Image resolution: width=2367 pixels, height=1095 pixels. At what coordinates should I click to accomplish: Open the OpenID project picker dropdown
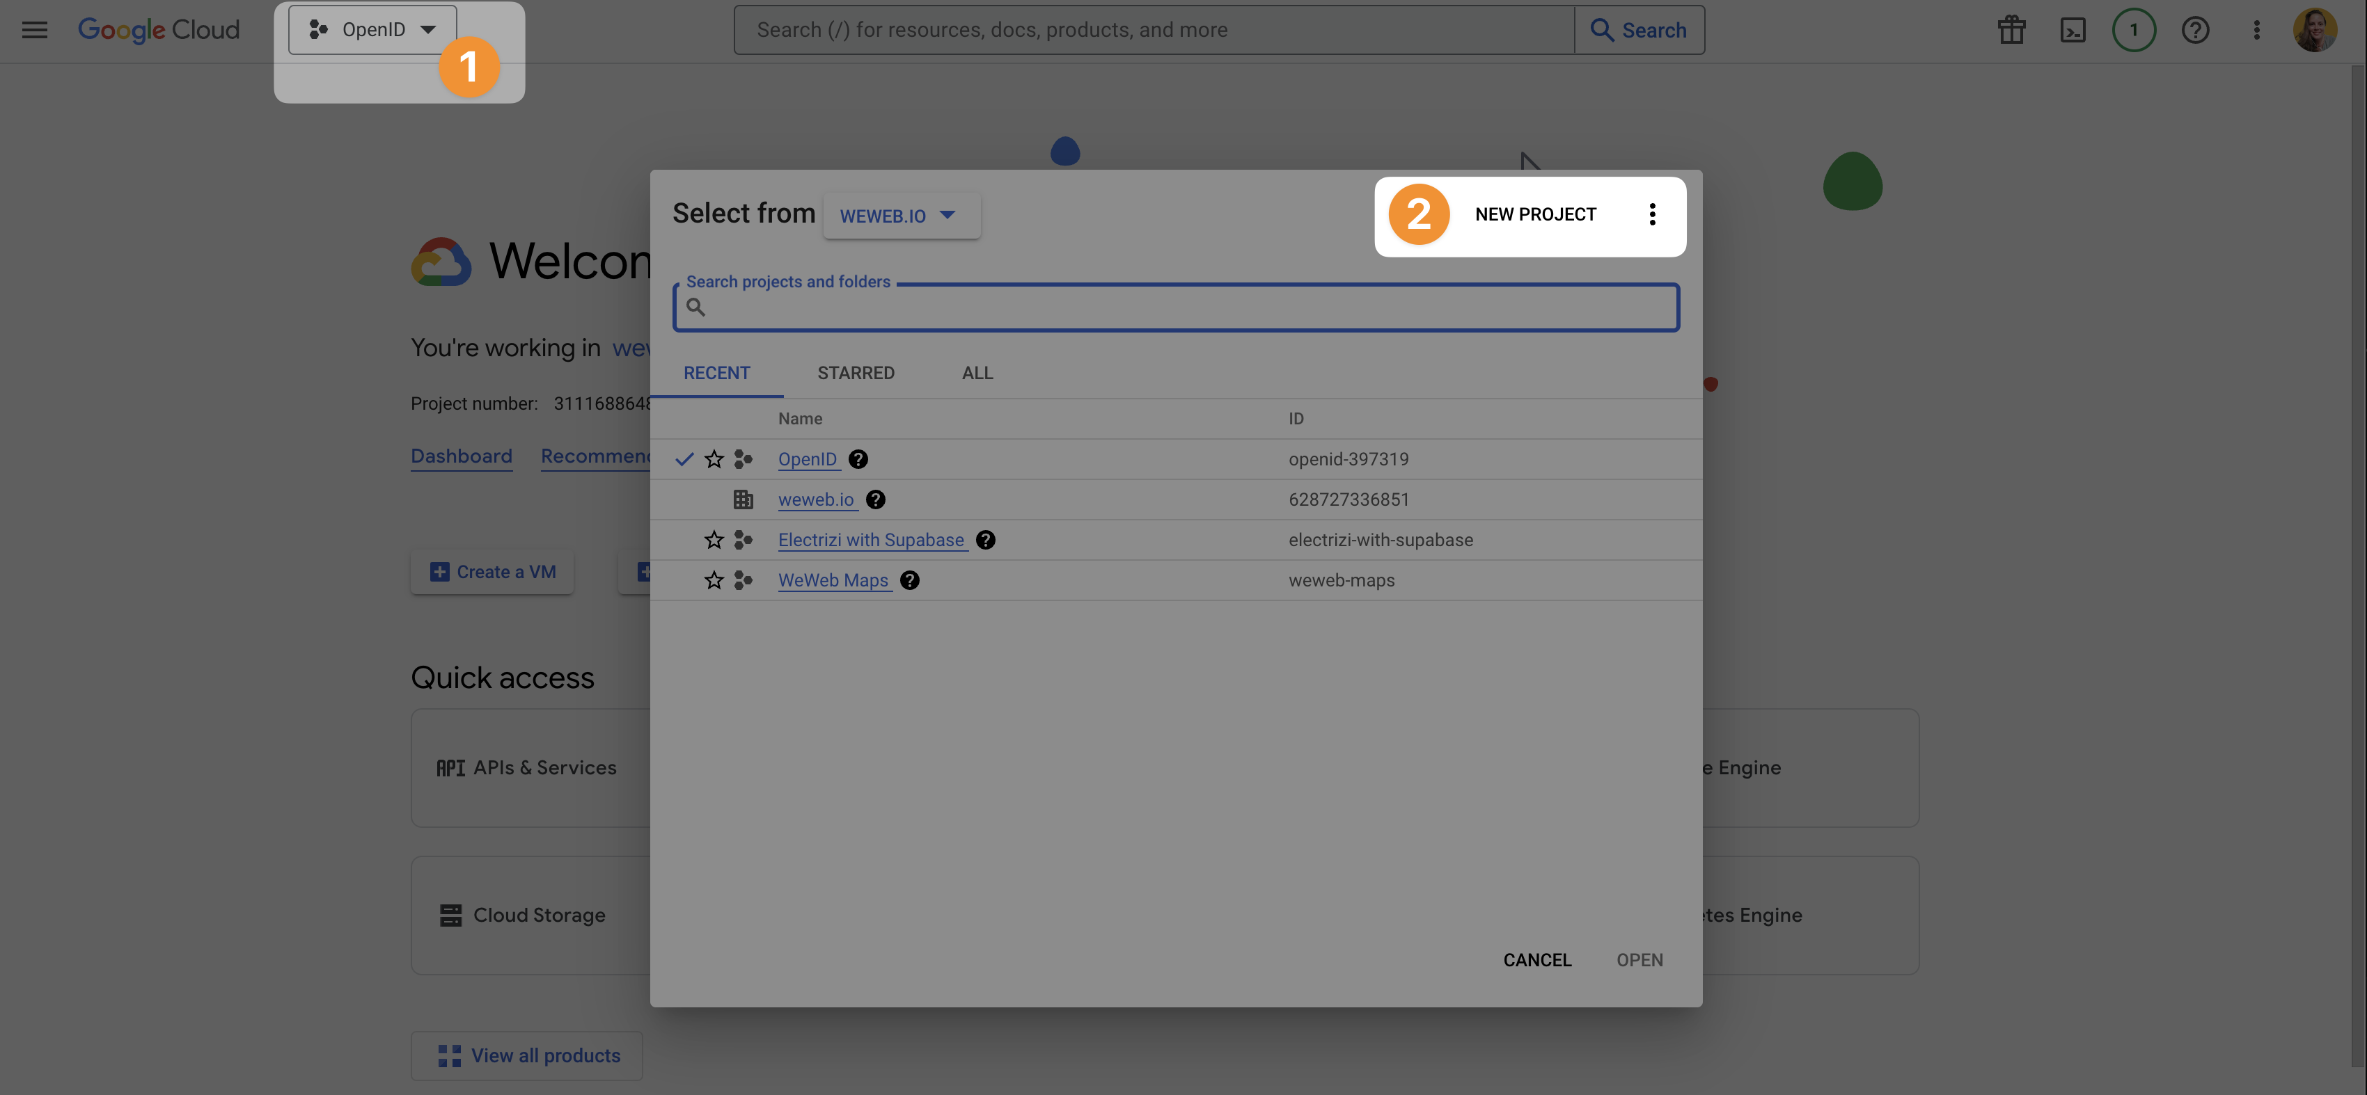pyautogui.click(x=371, y=29)
